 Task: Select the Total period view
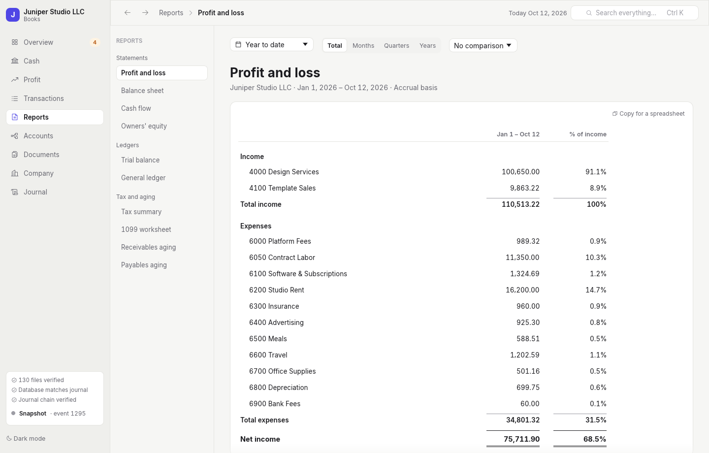[x=335, y=45]
